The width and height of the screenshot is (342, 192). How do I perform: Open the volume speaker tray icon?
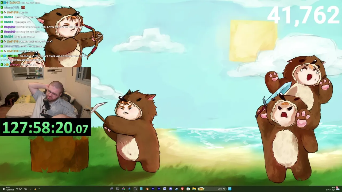click(17, 189)
